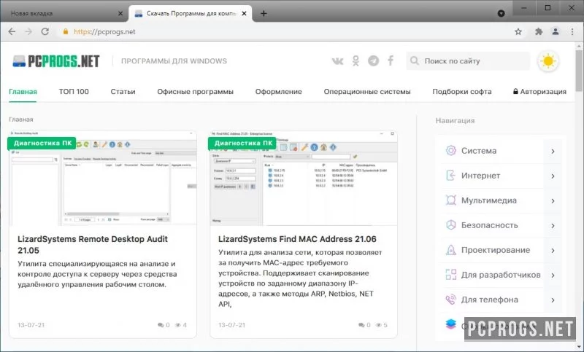
Task: Close the 'Новая вкладка' tab
Action: tap(120, 13)
